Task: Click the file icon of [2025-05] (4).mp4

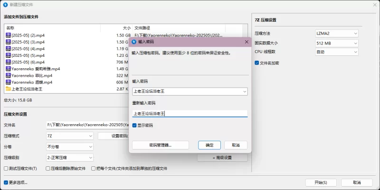Action: 8,48
